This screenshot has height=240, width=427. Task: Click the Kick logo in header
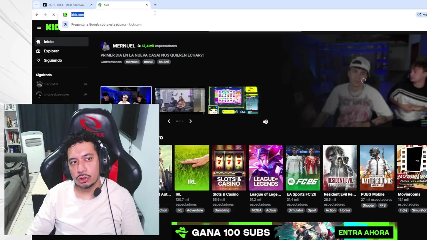click(x=52, y=27)
